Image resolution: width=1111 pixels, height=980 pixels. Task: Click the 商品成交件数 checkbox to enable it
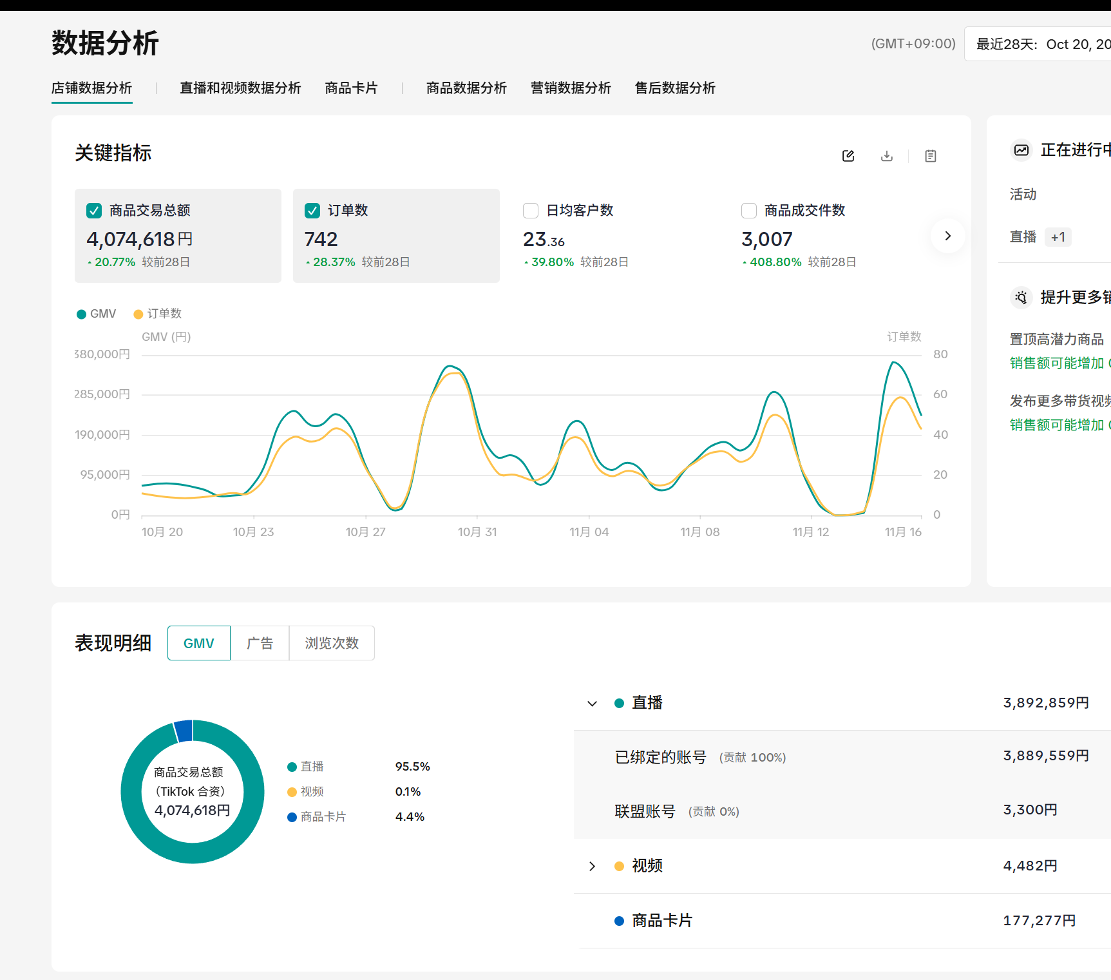(748, 210)
